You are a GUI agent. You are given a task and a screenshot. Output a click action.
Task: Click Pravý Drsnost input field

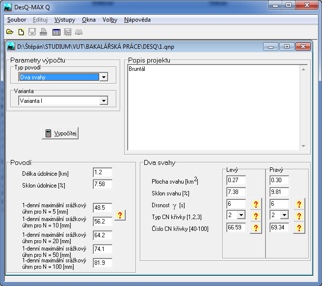[x=279, y=204]
